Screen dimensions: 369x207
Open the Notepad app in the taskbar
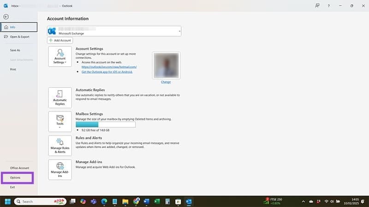[114, 201]
